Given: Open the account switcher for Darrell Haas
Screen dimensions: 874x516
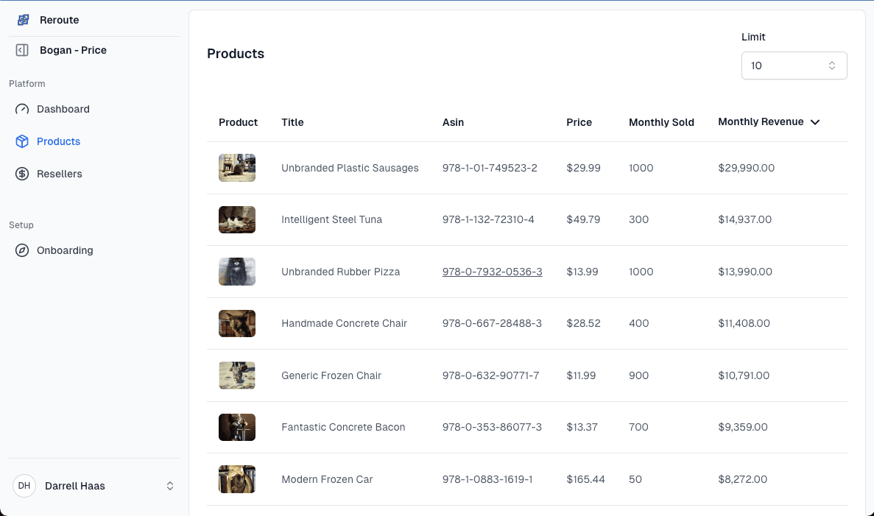Looking at the screenshot, I should click(x=169, y=486).
